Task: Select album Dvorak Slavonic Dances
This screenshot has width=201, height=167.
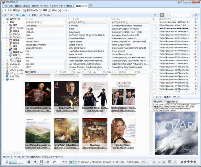Action: click(x=130, y=54)
